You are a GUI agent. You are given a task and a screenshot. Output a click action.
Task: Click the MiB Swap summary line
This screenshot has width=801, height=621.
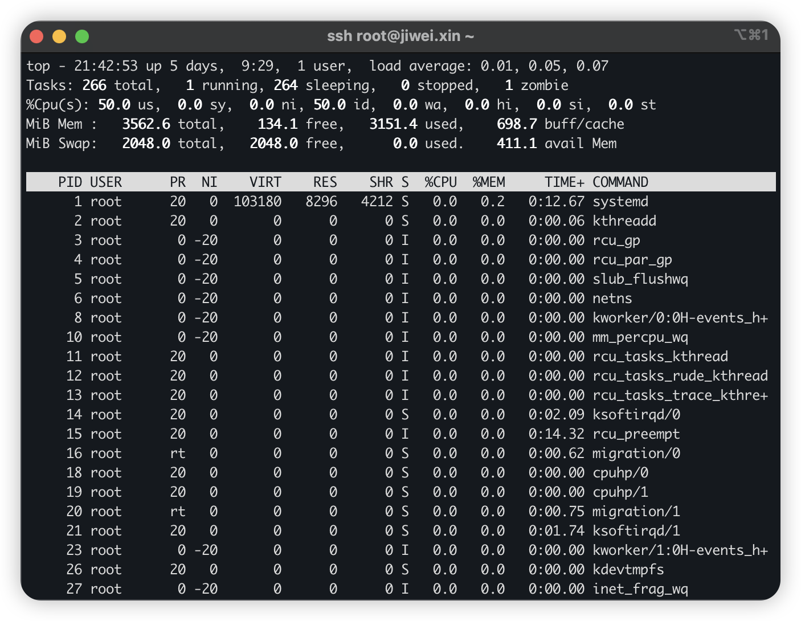tap(62, 144)
